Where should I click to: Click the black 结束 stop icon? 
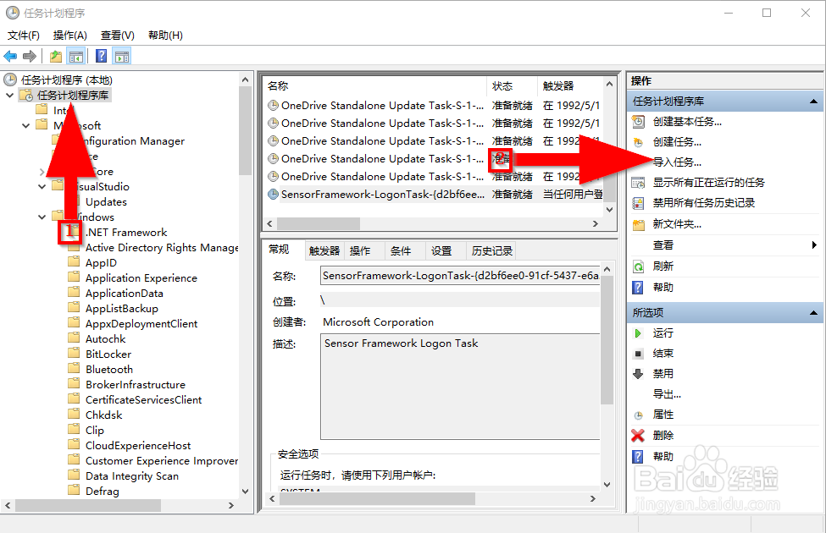(638, 354)
